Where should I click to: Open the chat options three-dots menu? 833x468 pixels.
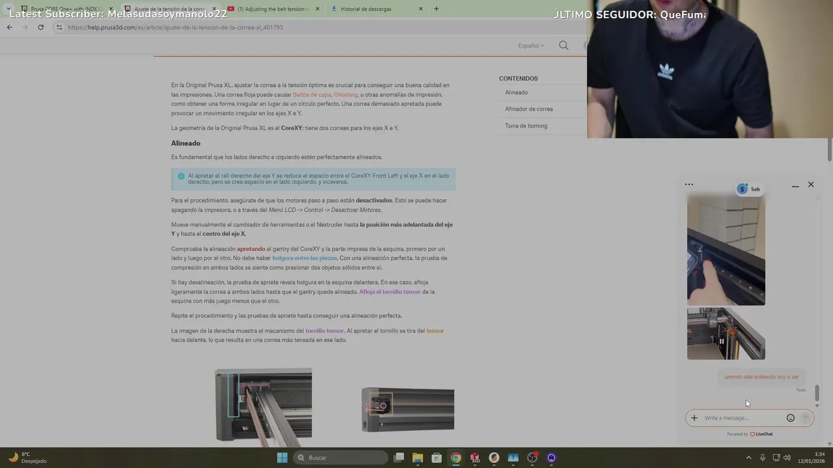pyautogui.click(x=689, y=185)
